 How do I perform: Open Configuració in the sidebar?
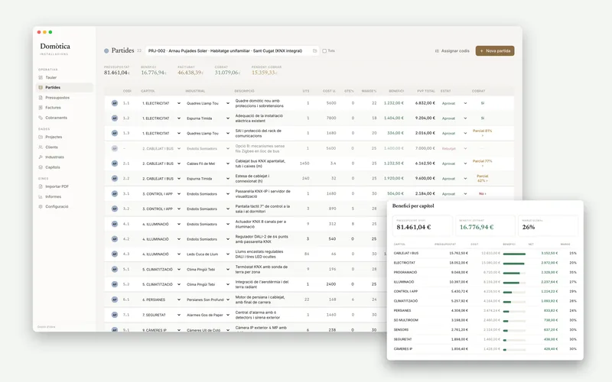[64, 206]
